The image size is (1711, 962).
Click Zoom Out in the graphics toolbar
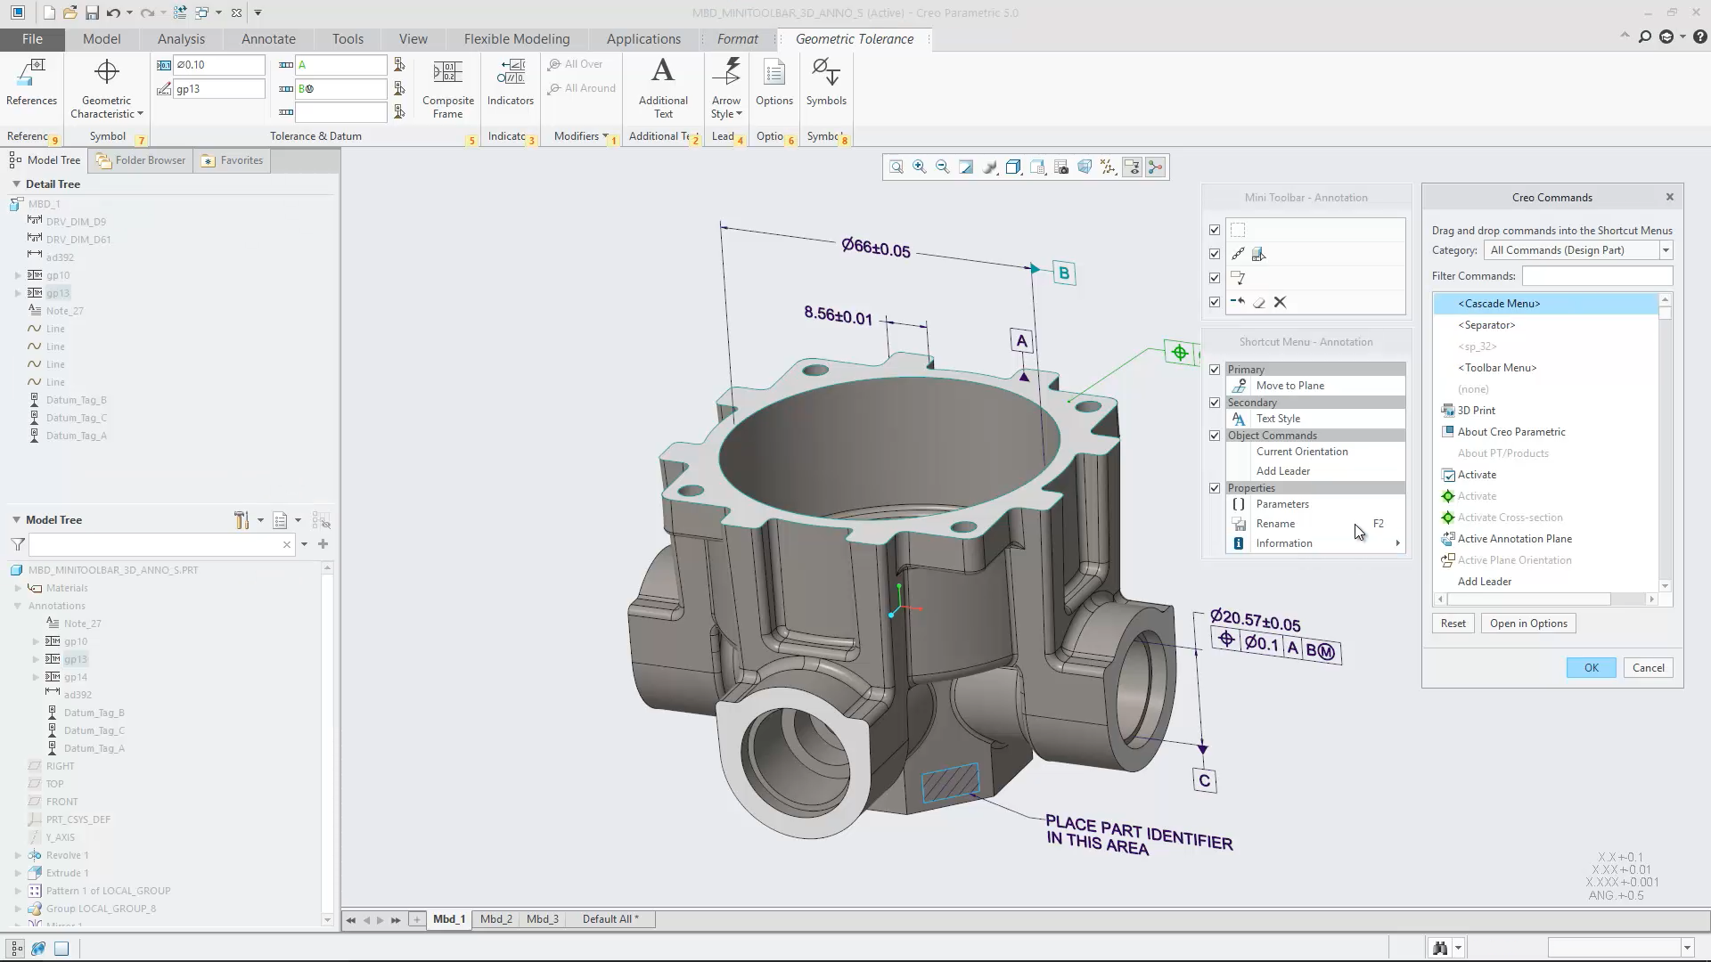[943, 167]
